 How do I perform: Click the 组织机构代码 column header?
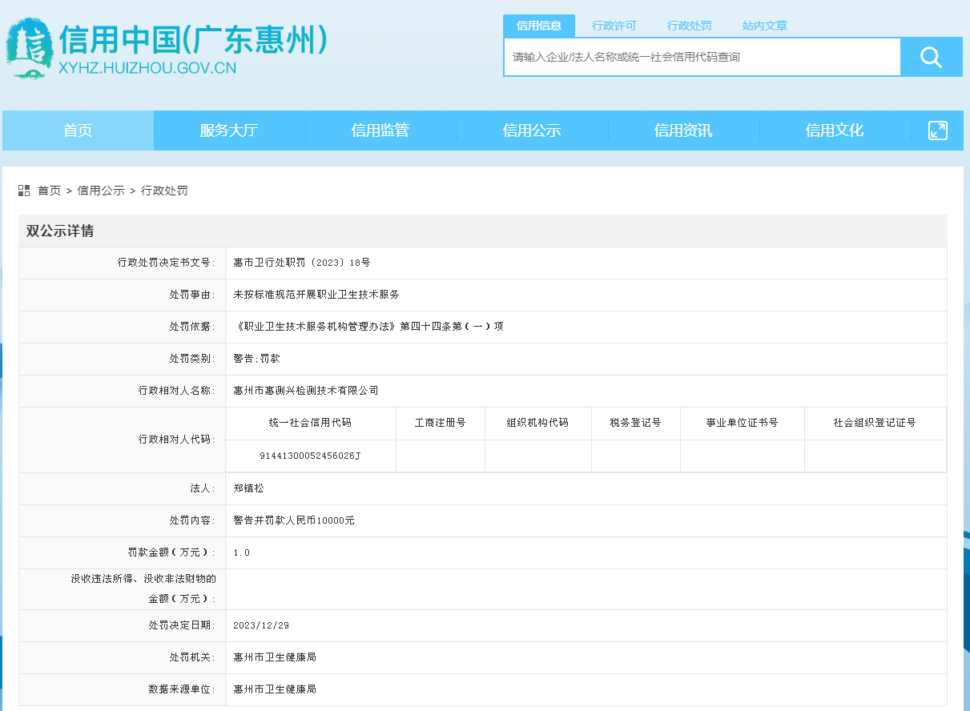(537, 423)
